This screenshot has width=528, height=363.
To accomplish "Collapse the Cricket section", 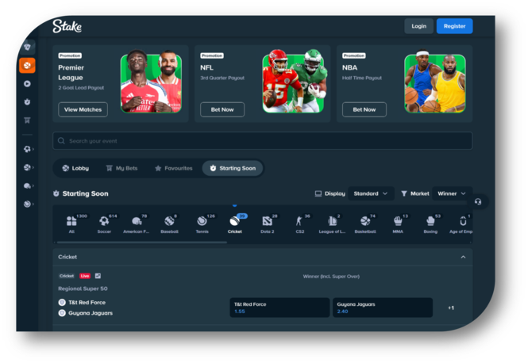I will pyautogui.click(x=463, y=257).
